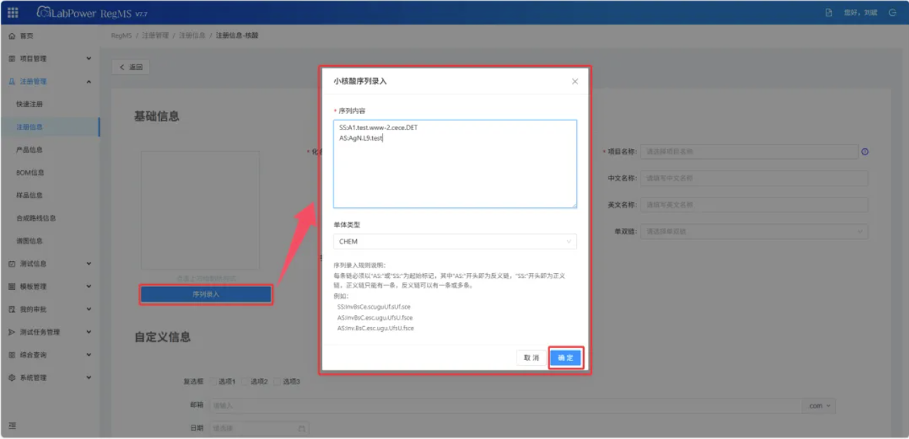Click the iLabPower RegMS logo
This screenshot has height=439, width=909.
tap(91, 13)
